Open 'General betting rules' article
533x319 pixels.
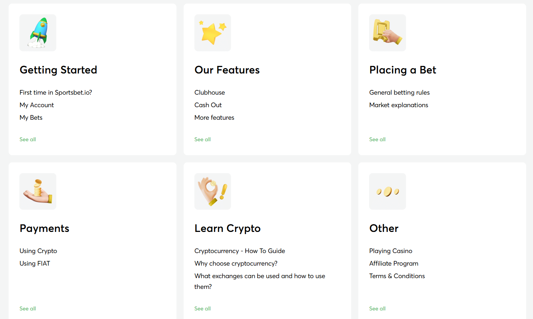click(399, 92)
